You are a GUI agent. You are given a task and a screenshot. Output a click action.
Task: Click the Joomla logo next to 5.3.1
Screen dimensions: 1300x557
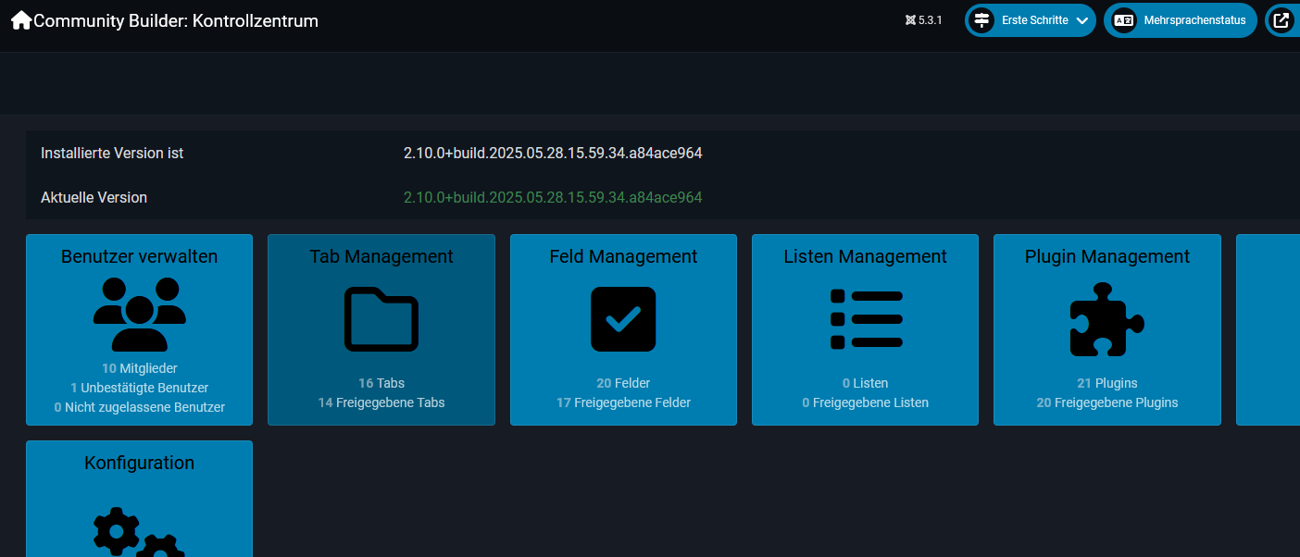click(x=910, y=20)
